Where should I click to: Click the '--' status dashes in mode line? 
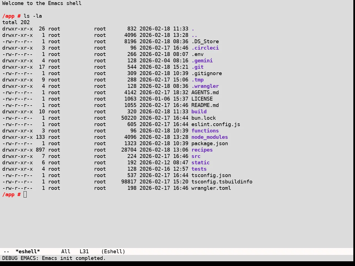coord(7,252)
